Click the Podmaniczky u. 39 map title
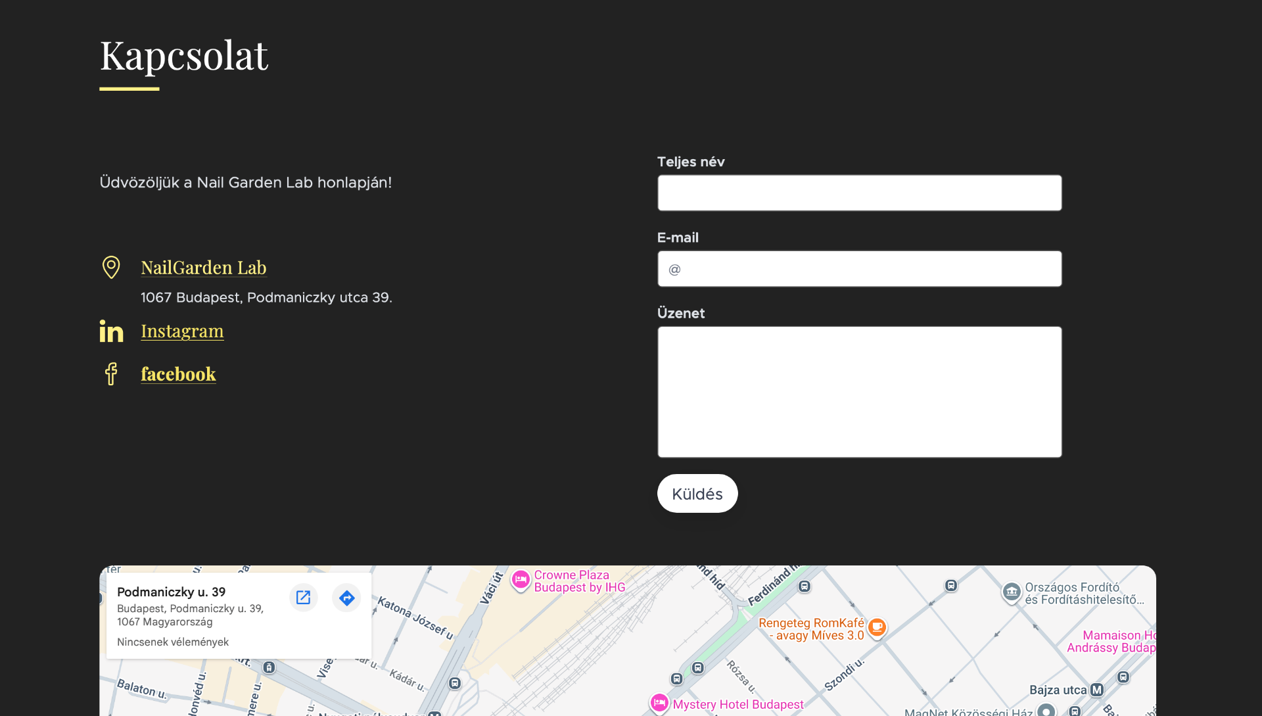 coord(171,592)
